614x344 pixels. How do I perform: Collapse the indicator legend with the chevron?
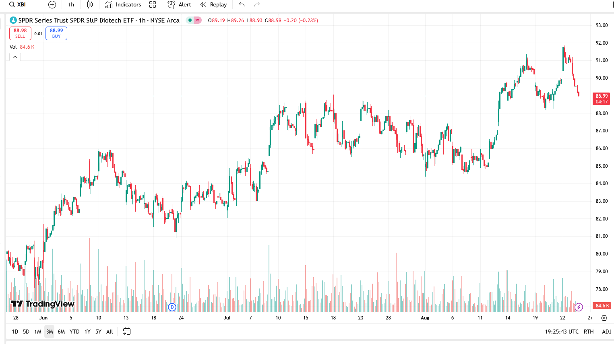[x=15, y=57]
